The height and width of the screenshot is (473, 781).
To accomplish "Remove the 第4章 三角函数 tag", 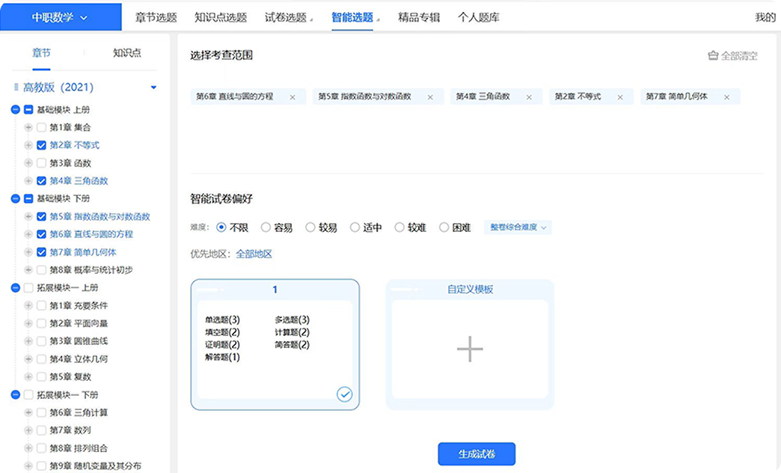I will (x=529, y=97).
